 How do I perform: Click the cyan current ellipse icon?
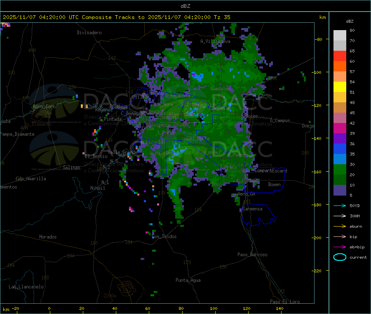(x=340, y=257)
